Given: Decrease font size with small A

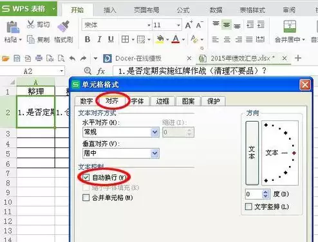Looking at the screenshot, I should tap(199, 25).
